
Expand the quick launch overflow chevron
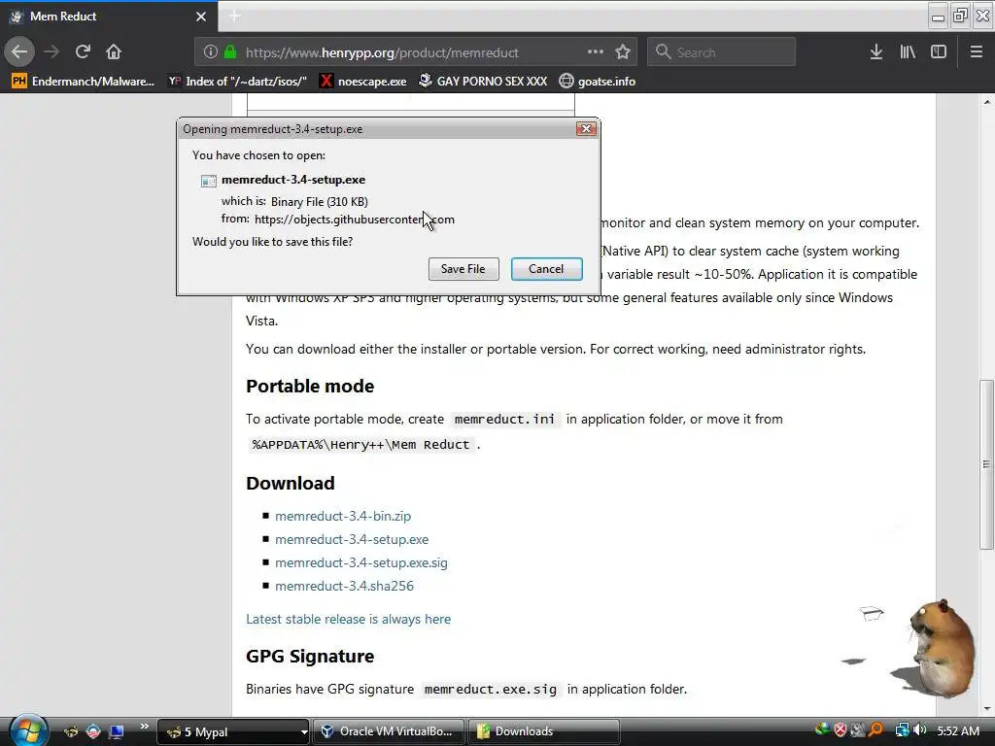point(144,727)
